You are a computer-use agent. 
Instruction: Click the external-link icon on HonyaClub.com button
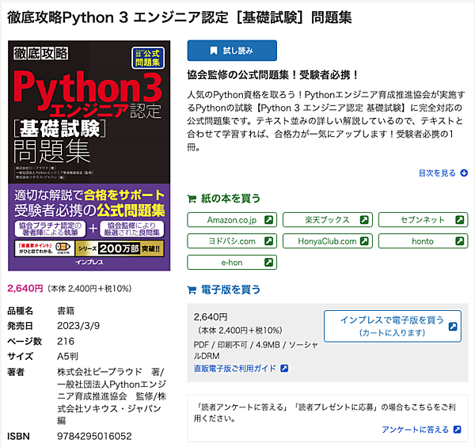tap(364, 241)
